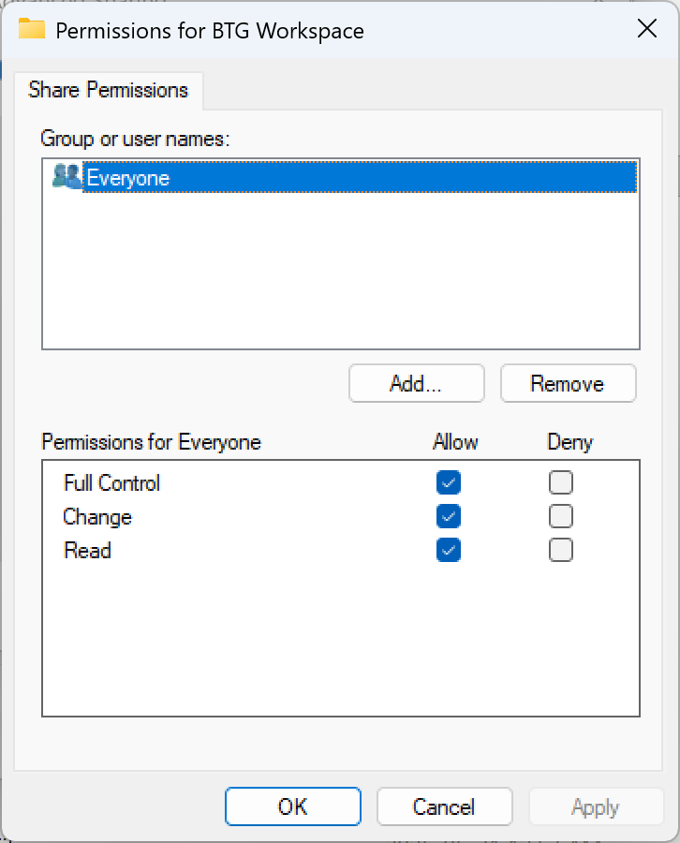Screen dimensions: 680x843
Task: Click the Full Control permission label
Action: (x=111, y=483)
